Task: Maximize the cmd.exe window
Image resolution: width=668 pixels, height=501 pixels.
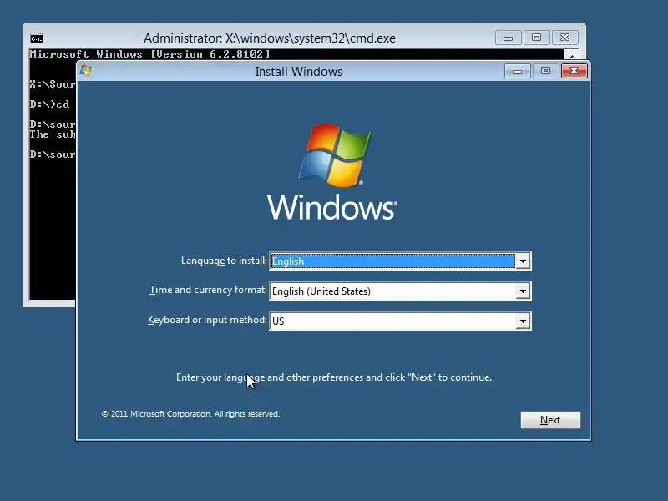Action: pyautogui.click(x=536, y=38)
